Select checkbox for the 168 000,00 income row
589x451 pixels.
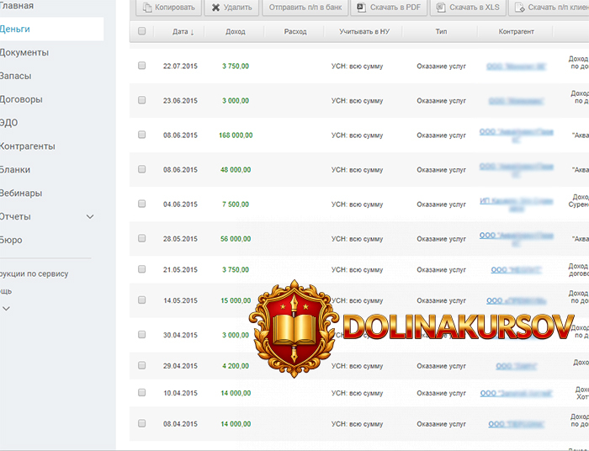pyautogui.click(x=141, y=135)
